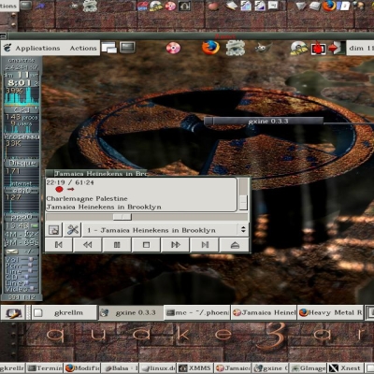The width and height of the screenshot is (374, 374).
Task: Click the red figure screen-lock icon
Action: coord(318,49)
